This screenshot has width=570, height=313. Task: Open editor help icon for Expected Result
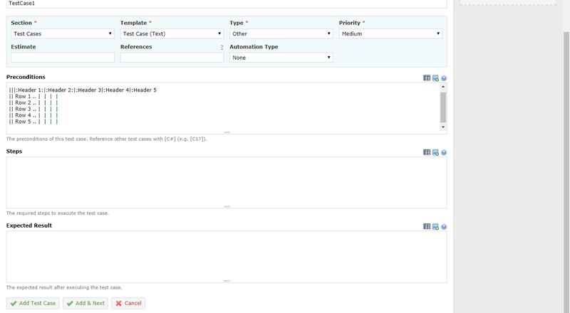click(x=444, y=227)
